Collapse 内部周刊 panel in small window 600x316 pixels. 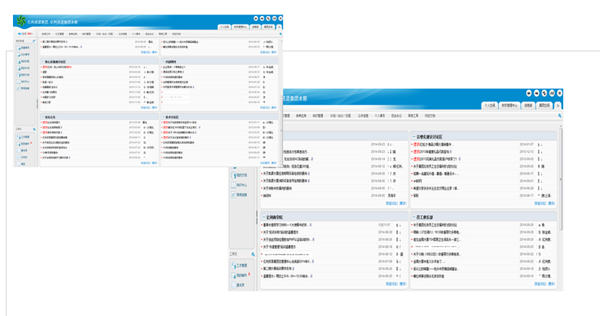[164, 61]
